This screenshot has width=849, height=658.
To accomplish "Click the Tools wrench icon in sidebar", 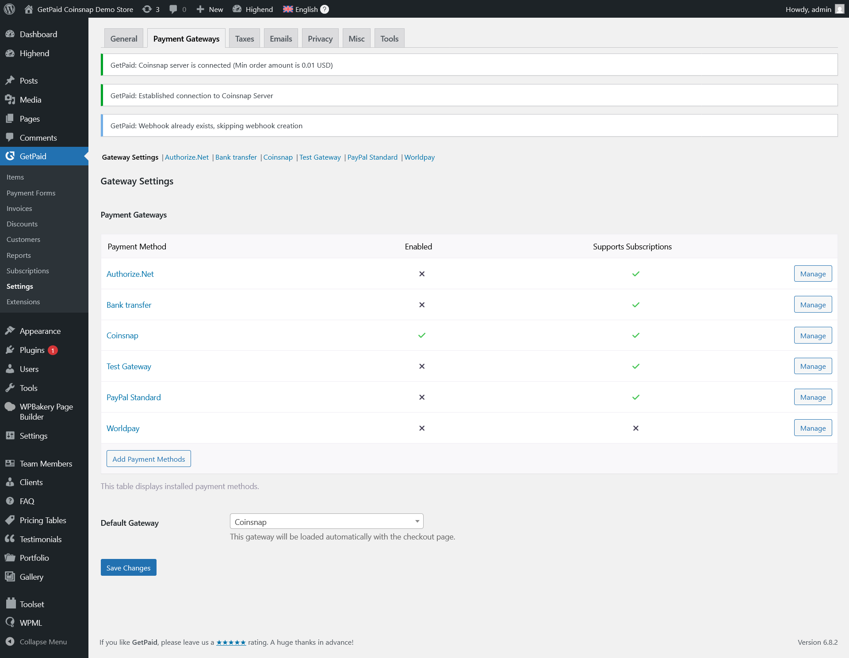I will coord(10,388).
